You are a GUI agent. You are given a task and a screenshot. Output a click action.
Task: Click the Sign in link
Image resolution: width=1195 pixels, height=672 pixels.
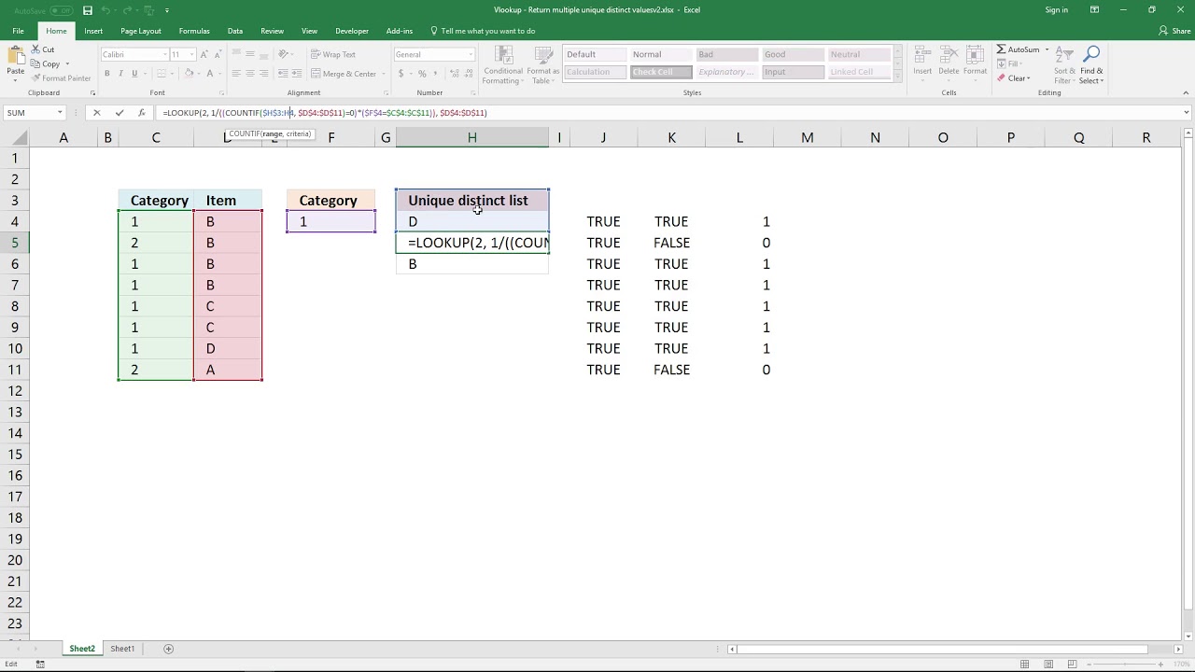(x=1056, y=10)
